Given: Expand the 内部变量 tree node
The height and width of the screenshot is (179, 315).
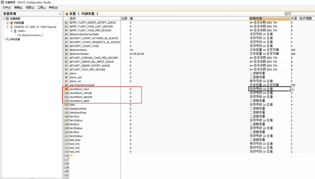Looking at the screenshot, I should point(7,23).
